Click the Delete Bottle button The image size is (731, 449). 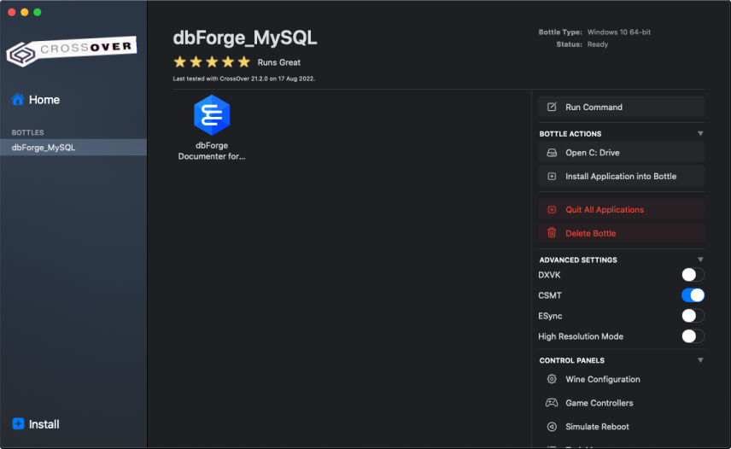(621, 233)
